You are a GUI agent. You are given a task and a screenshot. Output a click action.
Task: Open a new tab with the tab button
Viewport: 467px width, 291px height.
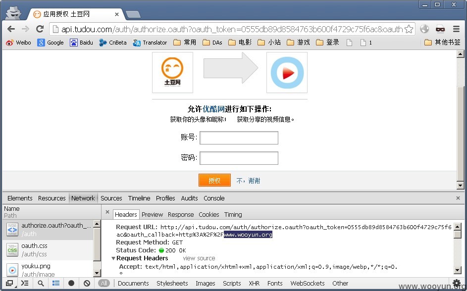[133, 14]
